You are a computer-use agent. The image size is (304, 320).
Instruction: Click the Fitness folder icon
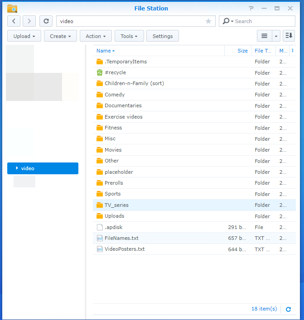tap(100, 128)
